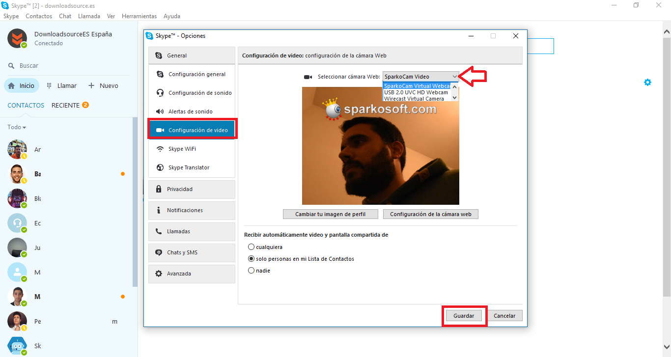The width and height of the screenshot is (671, 357).
Task: Expand the Avanzada section
Action: (192, 274)
